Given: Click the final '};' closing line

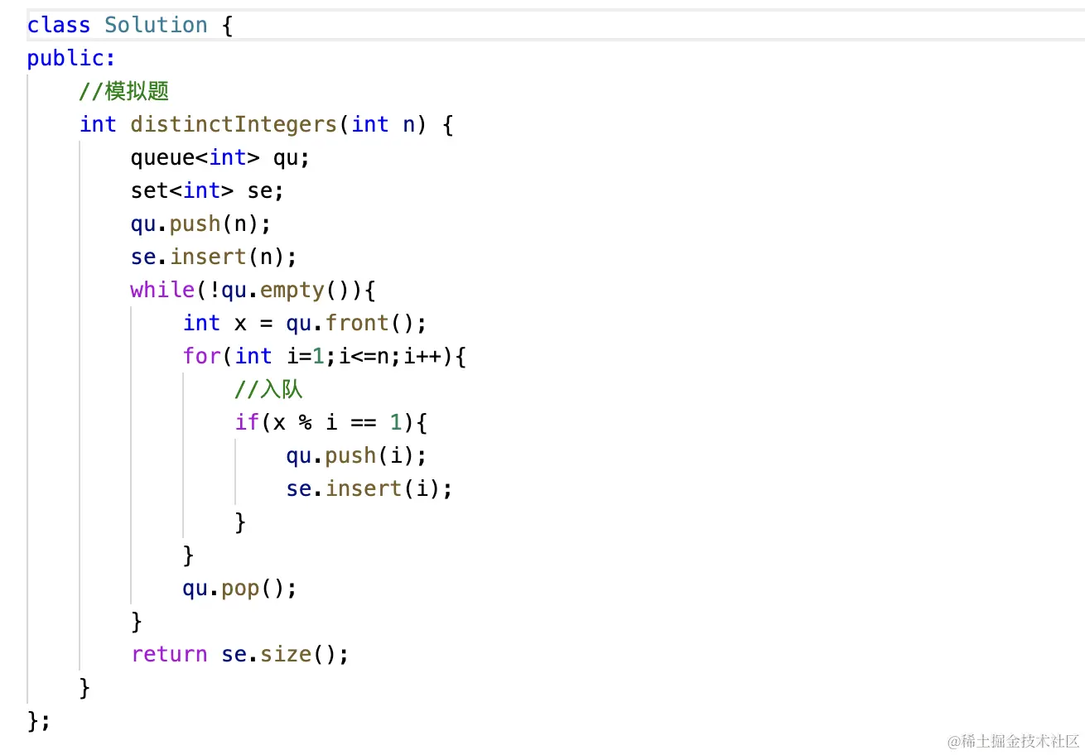Looking at the screenshot, I should pos(39,720).
